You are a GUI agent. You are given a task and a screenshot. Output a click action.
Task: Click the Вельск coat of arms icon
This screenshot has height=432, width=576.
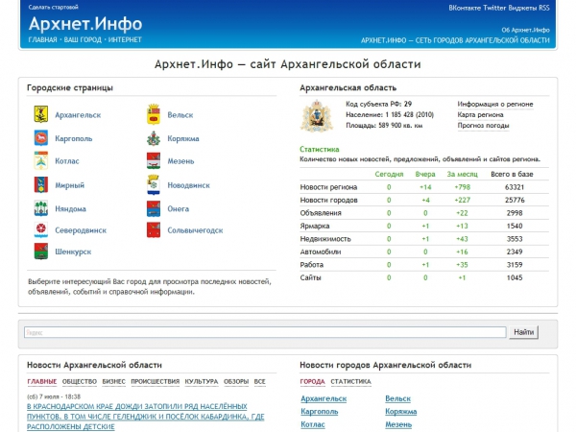tap(154, 114)
